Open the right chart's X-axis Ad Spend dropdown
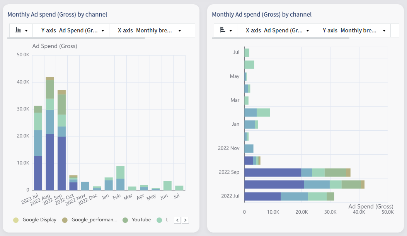Viewport: 407px width, 236px height. [275, 30]
